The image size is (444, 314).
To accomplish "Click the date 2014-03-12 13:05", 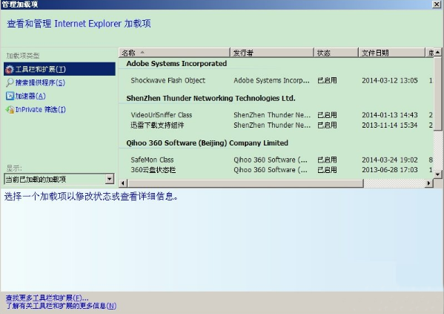I will coord(390,81).
